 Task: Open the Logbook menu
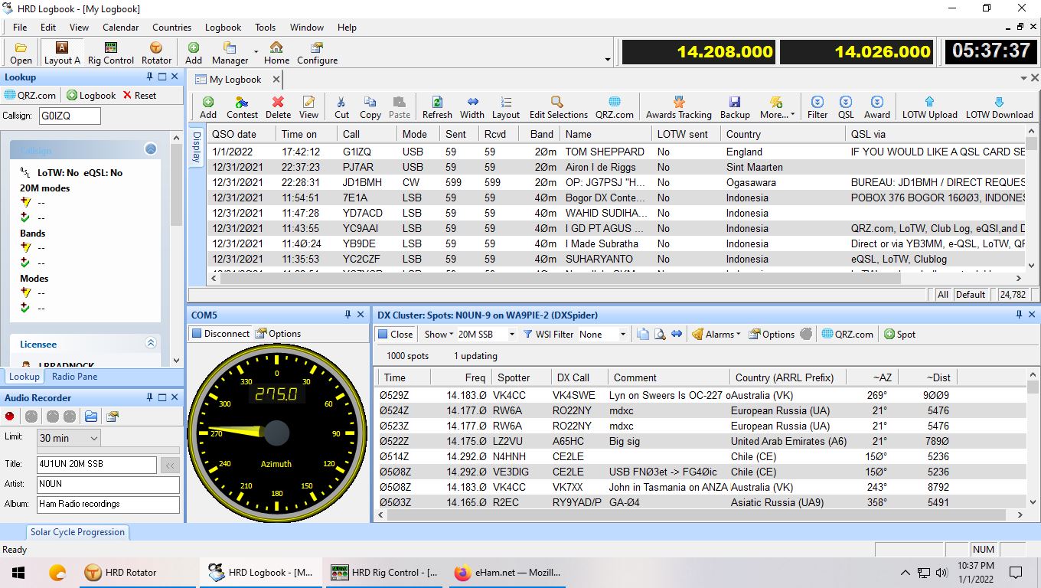tap(223, 27)
